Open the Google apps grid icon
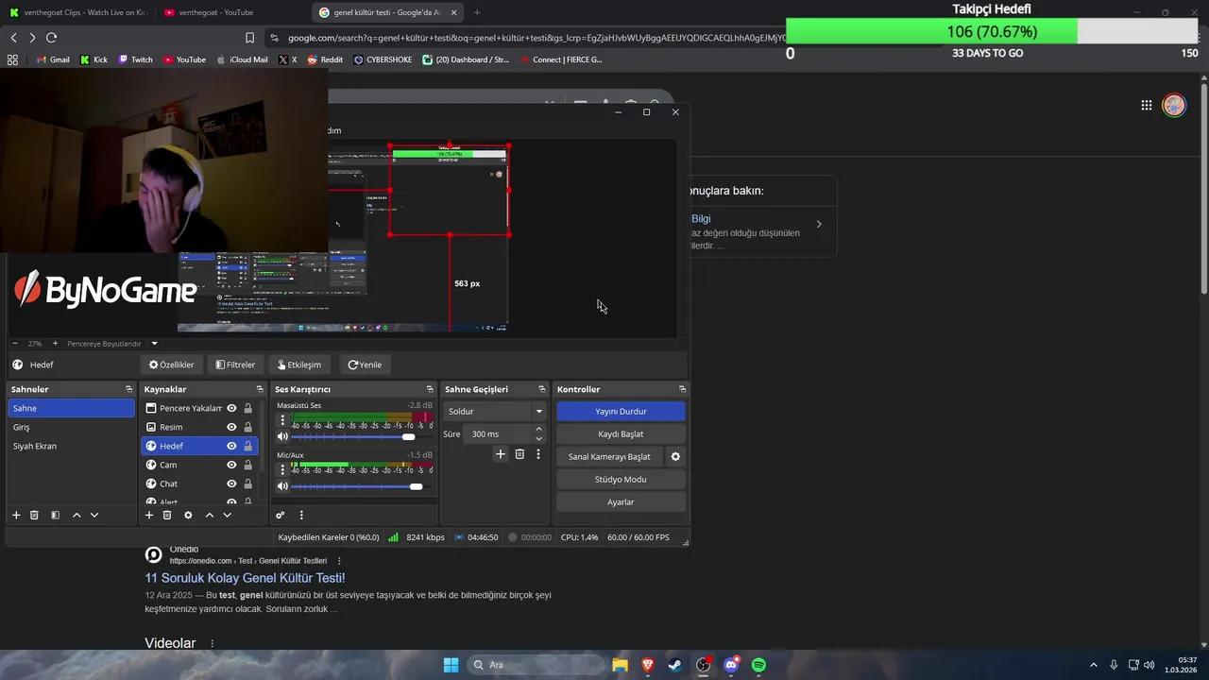 (1146, 106)
